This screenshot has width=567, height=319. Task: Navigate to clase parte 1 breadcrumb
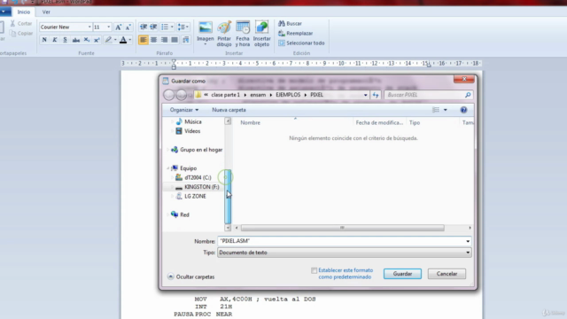[x=226, y=95]
